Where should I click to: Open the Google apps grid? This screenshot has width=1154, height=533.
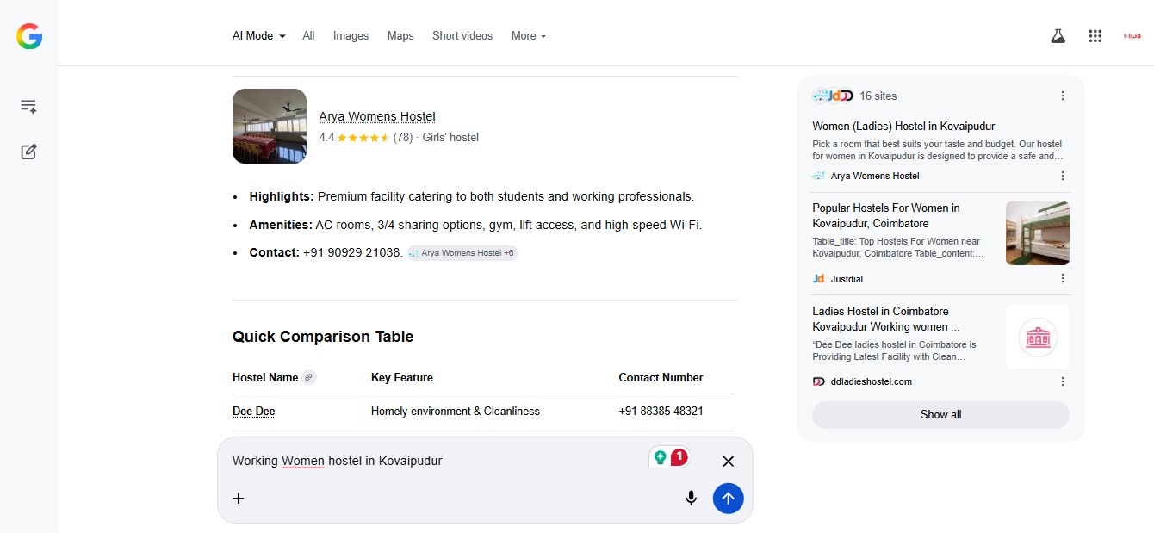click(1095, 36)
